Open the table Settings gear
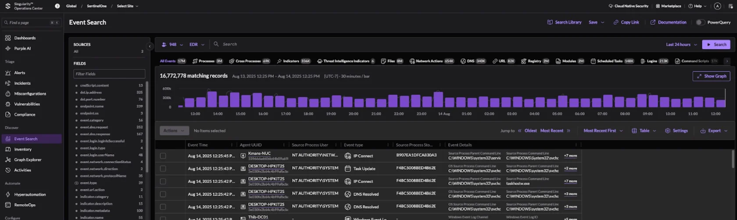 [668, 131]
